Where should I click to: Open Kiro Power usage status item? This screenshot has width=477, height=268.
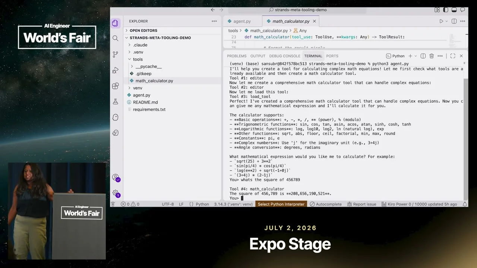click(420, 204)
